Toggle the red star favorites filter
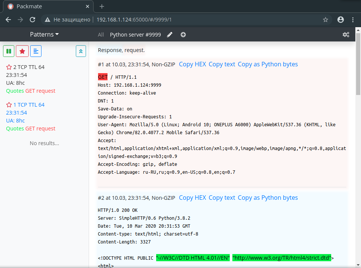Viewport: 361px width, 268px height. 22,51
